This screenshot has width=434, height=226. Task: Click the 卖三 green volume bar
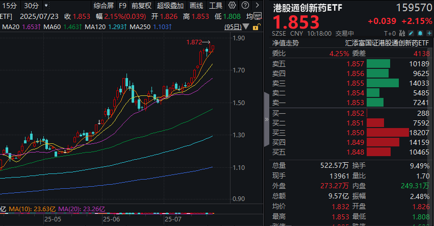[x=382, y=83]
